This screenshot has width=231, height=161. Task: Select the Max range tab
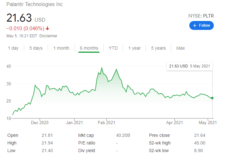(x=180, y=48)
